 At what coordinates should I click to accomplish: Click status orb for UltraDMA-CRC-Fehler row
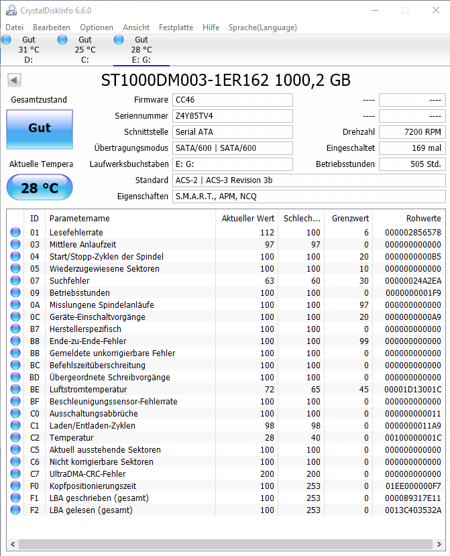pyautogui.click(x=15, y=474)
